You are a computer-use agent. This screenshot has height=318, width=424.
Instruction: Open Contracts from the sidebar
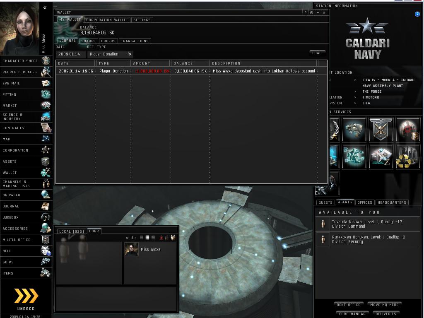[x=26, y=128]
